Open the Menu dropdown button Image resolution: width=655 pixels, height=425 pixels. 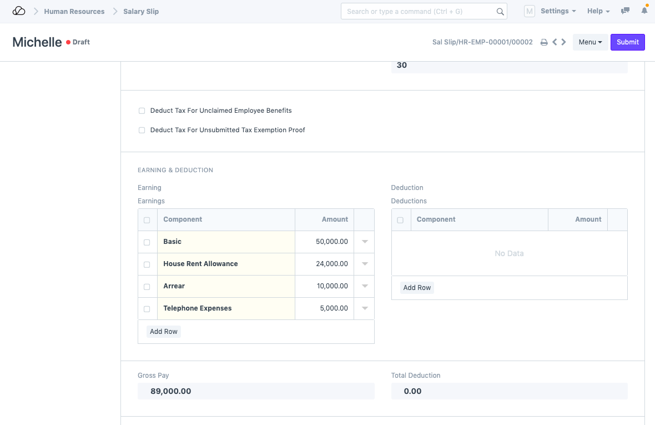tap(590, 42)
